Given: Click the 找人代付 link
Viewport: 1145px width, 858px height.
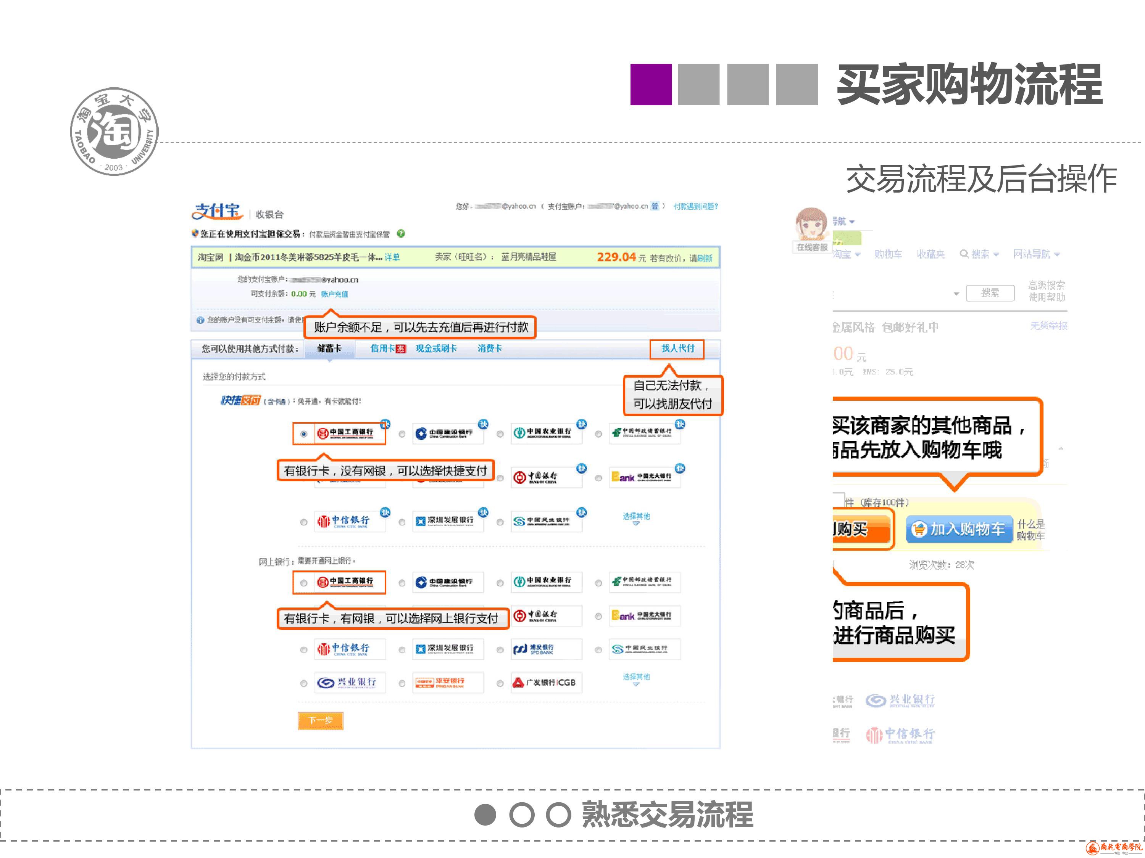Looking at the screenshot, I should [x=677, y=348].
